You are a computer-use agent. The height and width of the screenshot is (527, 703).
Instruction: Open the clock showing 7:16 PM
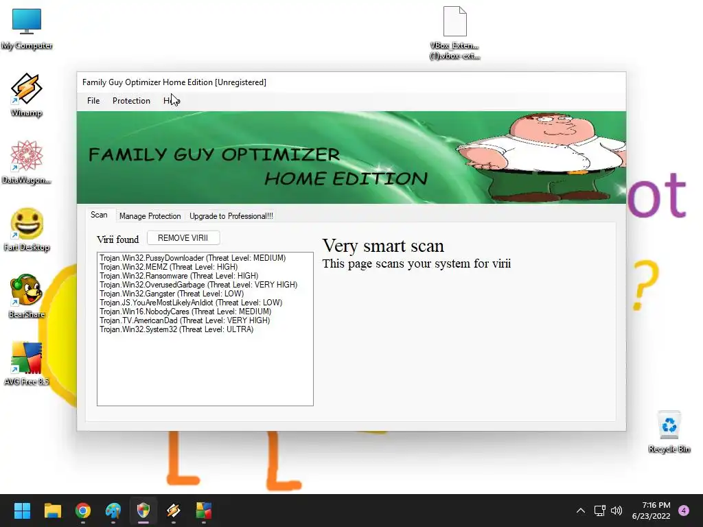pyautogui.click(x=651, y=511)
